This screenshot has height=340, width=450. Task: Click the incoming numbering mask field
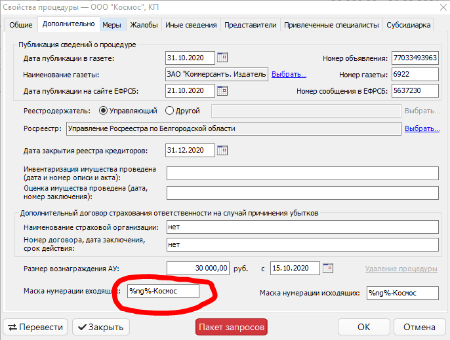pyautogui.click(x=163, y=291)
